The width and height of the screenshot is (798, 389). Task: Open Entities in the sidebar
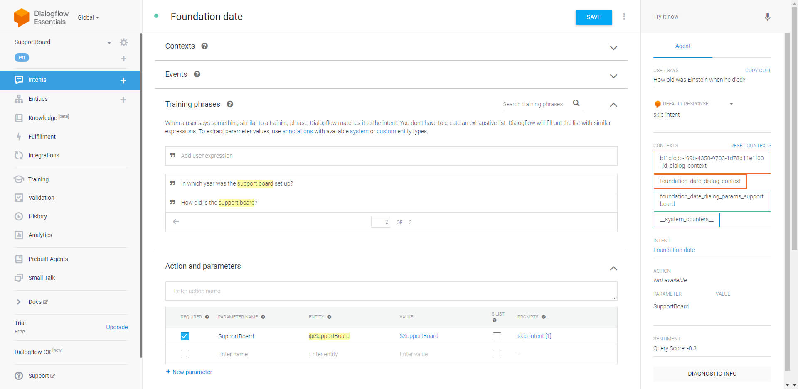tap(38, 99)
